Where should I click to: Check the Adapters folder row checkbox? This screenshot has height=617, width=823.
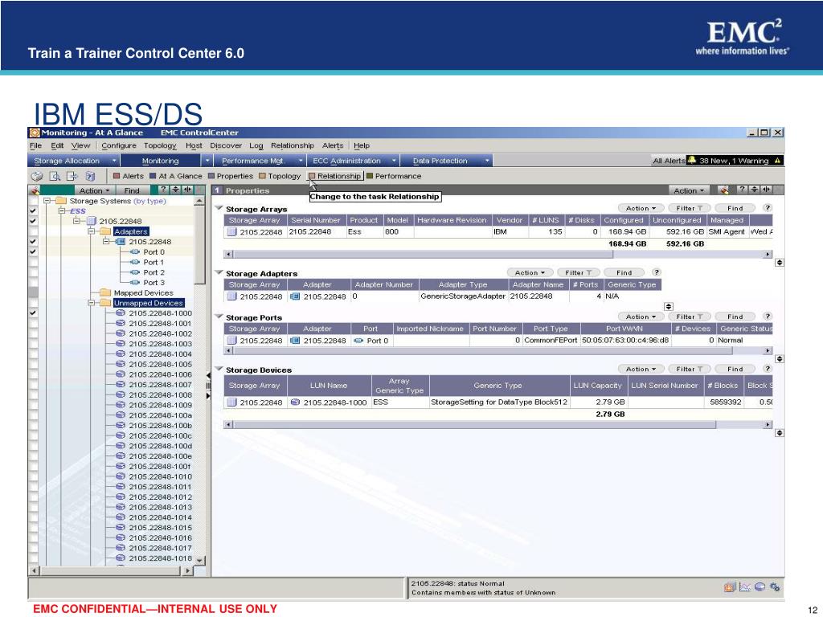(x=33, y=231)
